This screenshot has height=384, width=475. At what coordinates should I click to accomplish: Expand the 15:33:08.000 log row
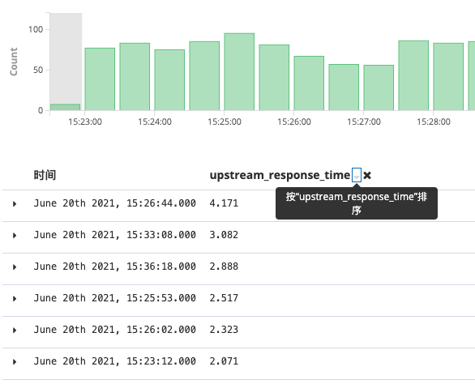(15, 235)
